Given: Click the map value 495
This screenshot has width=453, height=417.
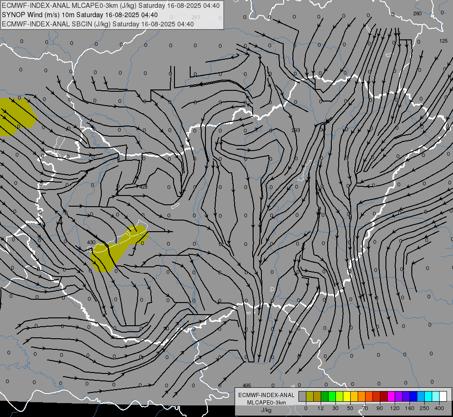Looking at the screenshot, I should tap(247, 385).
